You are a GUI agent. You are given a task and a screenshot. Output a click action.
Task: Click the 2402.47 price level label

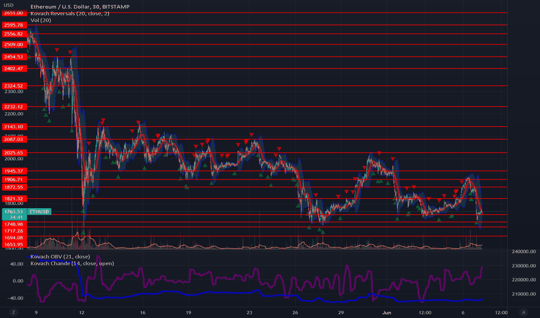14,69
